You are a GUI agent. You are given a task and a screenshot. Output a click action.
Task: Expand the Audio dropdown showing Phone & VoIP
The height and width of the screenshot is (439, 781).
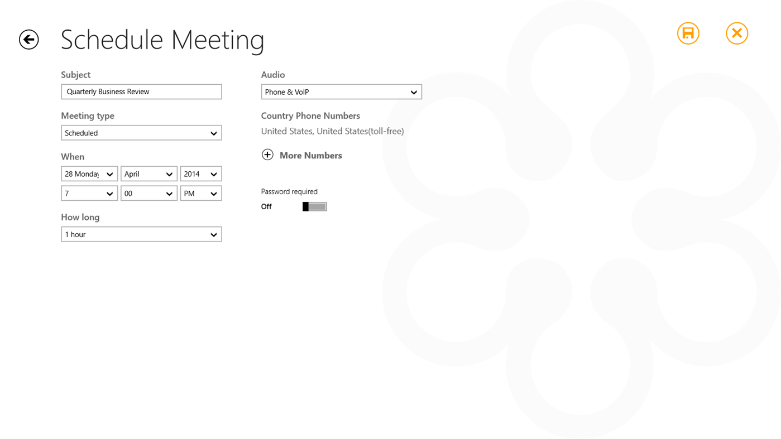click(341, 92)
